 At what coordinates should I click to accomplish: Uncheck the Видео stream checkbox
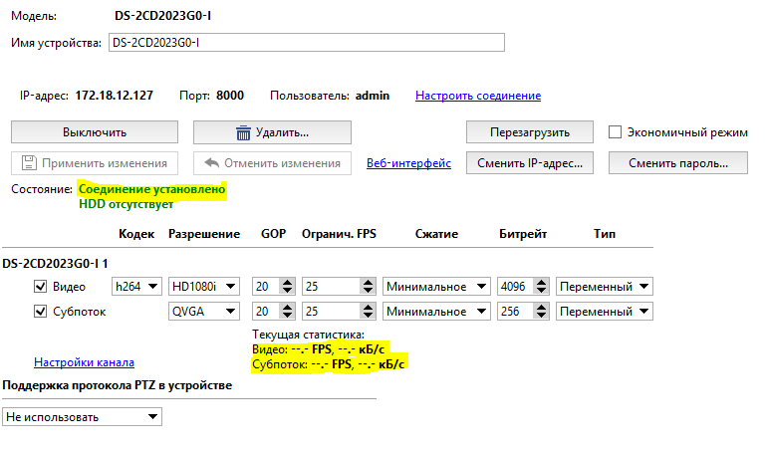tap(40, 287)
